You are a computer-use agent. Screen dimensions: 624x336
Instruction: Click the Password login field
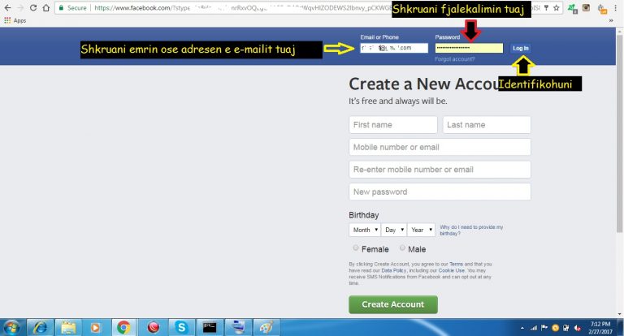point(469,48)
